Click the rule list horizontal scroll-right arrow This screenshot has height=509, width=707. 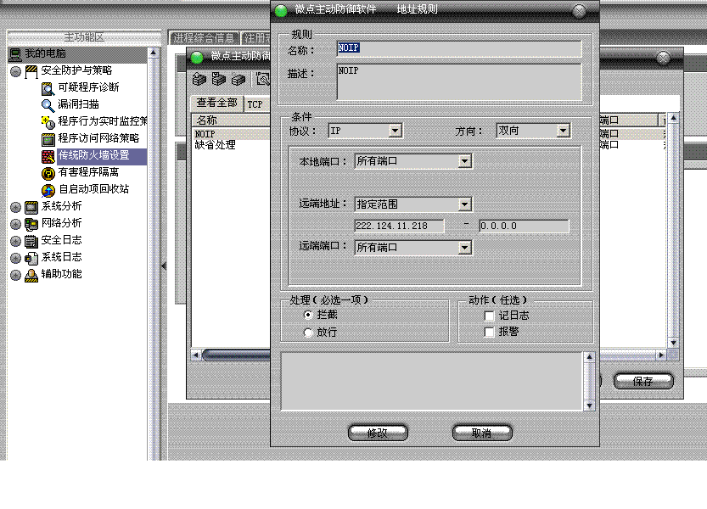pyautogui.click(x=661, y=355)
